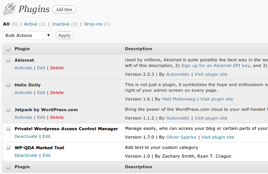Filter by Active plugins
268x174 pixels.
coord(31,24)
